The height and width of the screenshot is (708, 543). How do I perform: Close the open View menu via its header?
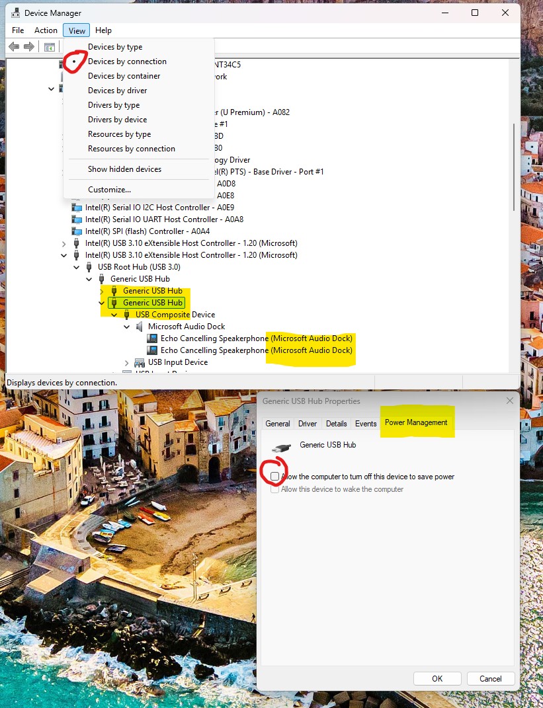[77, 30]
